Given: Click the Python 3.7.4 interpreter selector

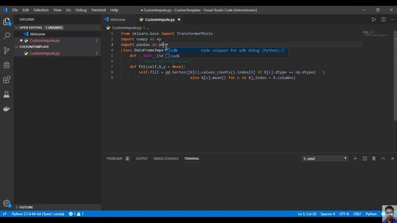Looking at the screenshot, I should pos(38,214).
